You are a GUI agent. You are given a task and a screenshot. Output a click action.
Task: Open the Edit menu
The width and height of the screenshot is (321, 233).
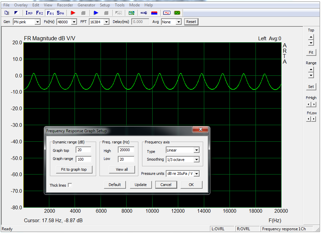tap(36, 5)
